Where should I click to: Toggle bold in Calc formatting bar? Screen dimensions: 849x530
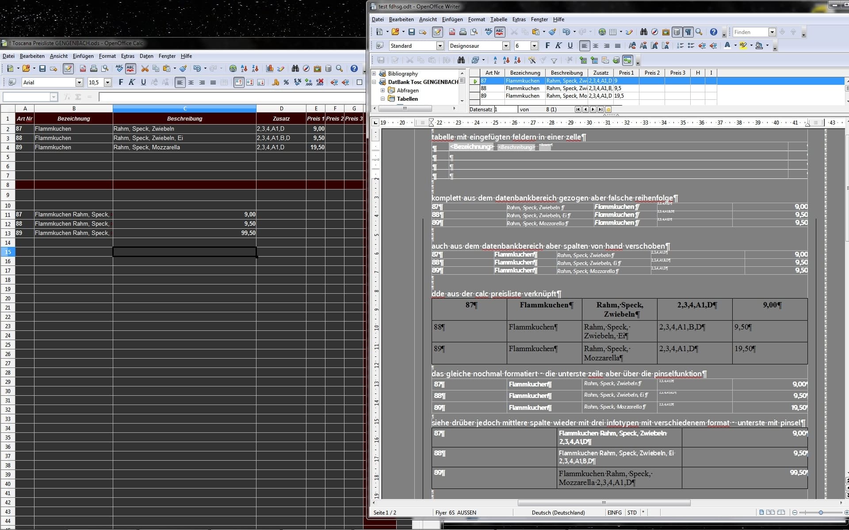[x=121, y=83]
